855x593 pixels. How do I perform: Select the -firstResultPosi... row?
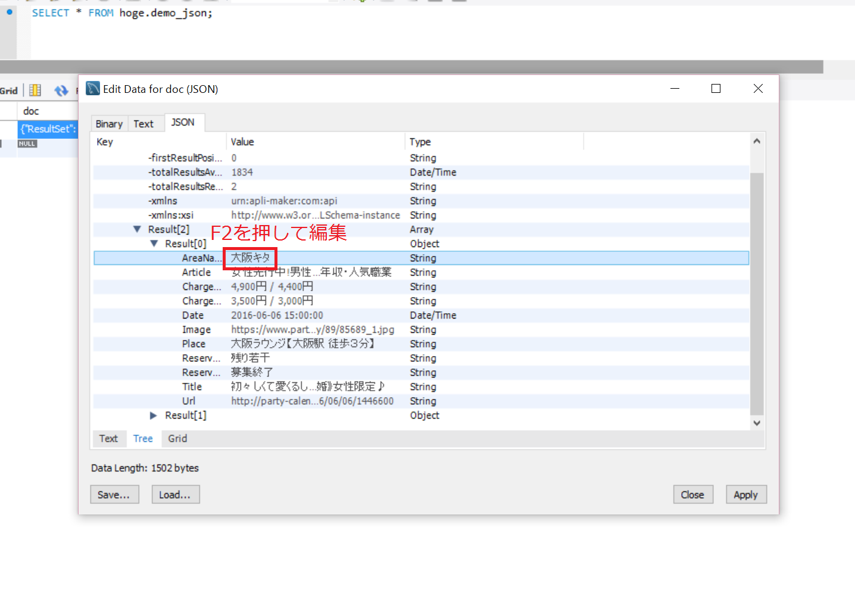(x=421, y=158)
